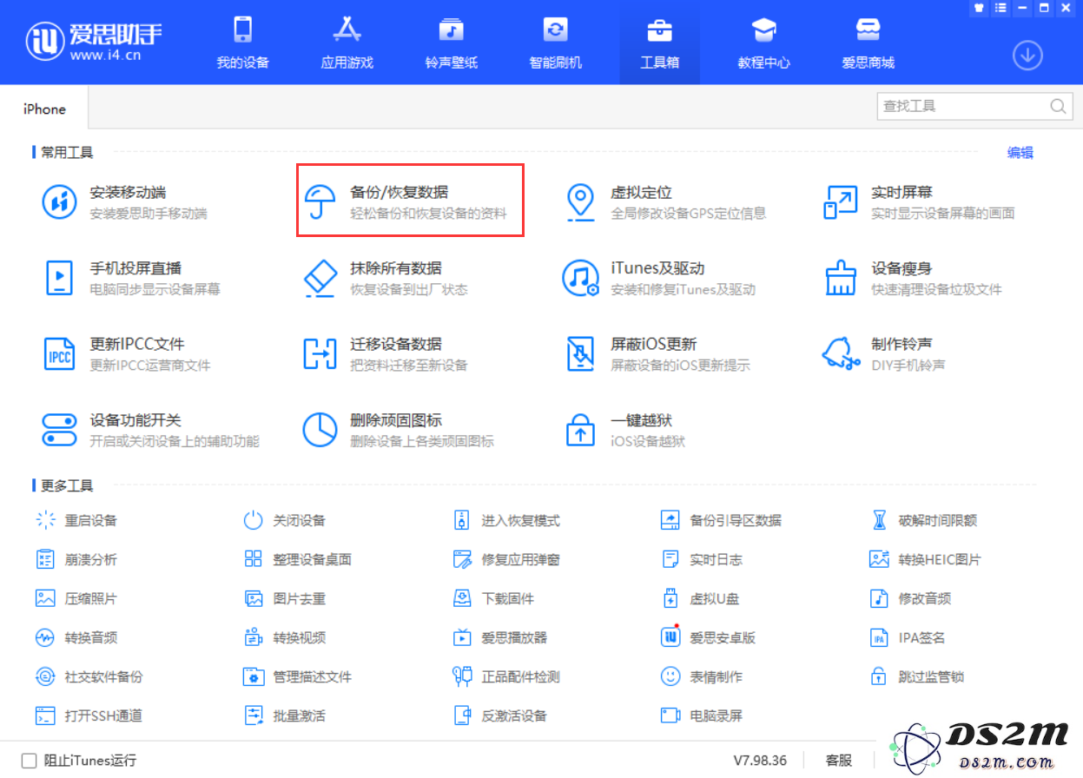Open 安装移动端 tool icon

(60, 202)
